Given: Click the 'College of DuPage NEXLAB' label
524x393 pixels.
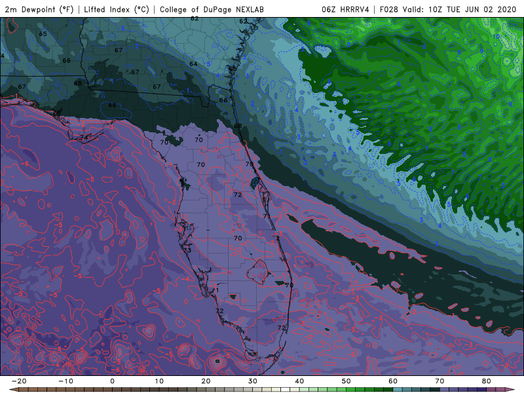Looking at the screenshot, I should [x=212, y=9].
